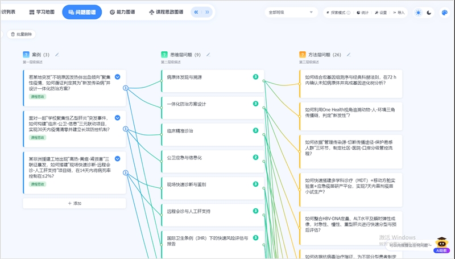Select the 病原体发现与溯源 card
This screenshot has width=455, height=259.
click(213, 81)
